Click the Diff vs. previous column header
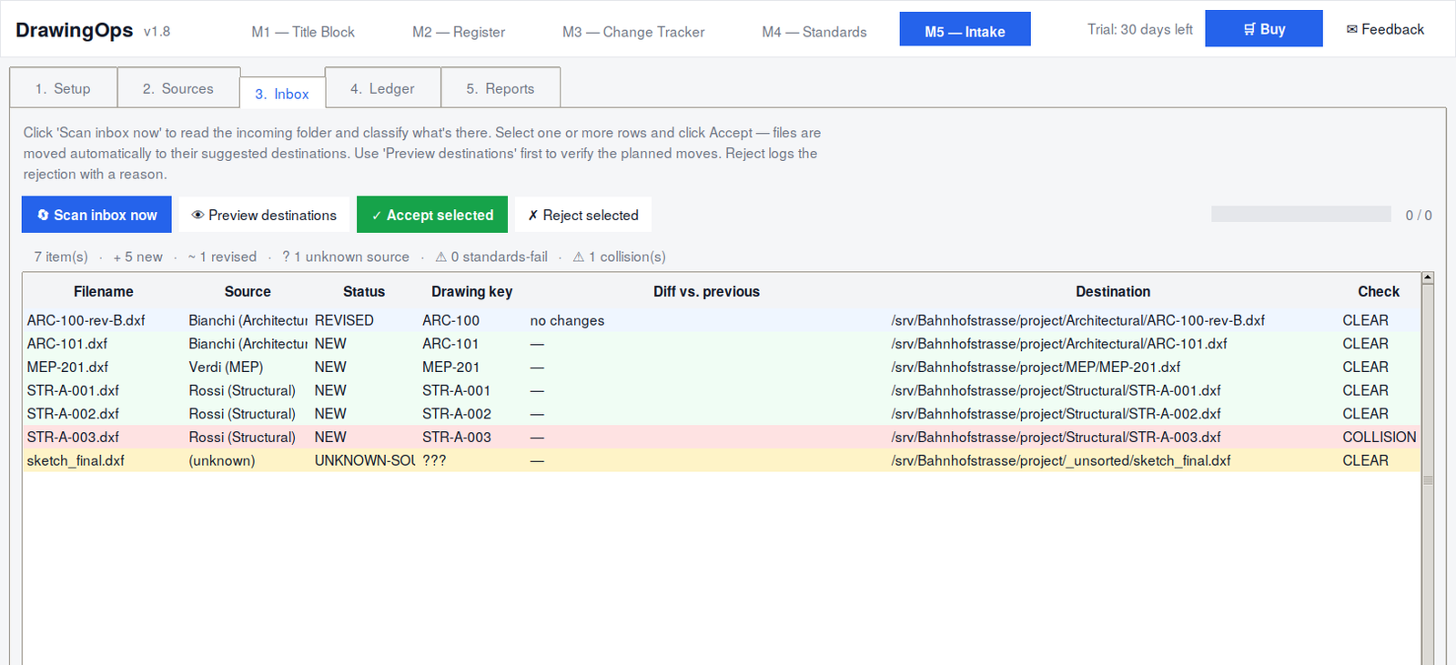Image resolution: width=1456 pixels, height=665 pixels. click(706, 292)
